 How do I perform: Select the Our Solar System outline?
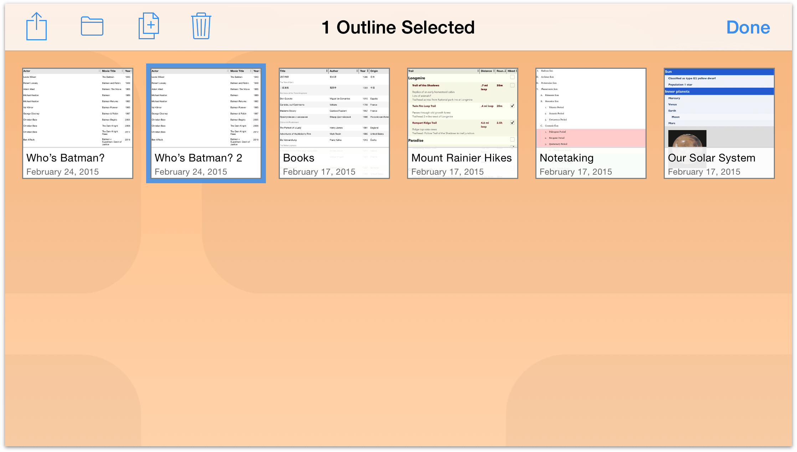[x=719, y=123]
